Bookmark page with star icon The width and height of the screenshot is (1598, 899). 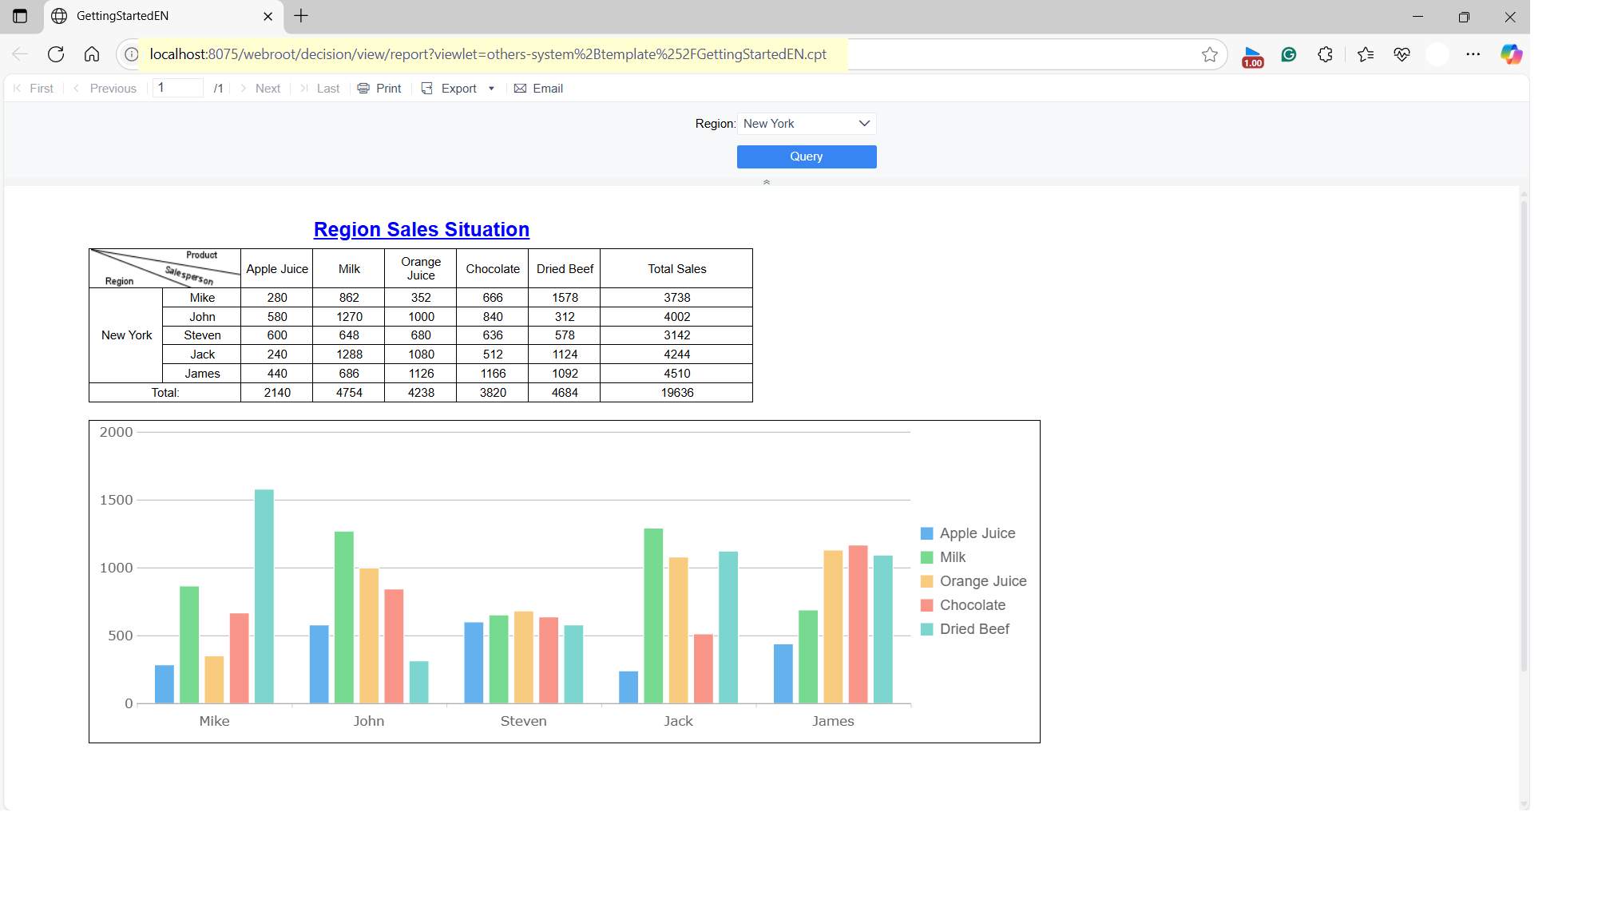coord(1209,54)
